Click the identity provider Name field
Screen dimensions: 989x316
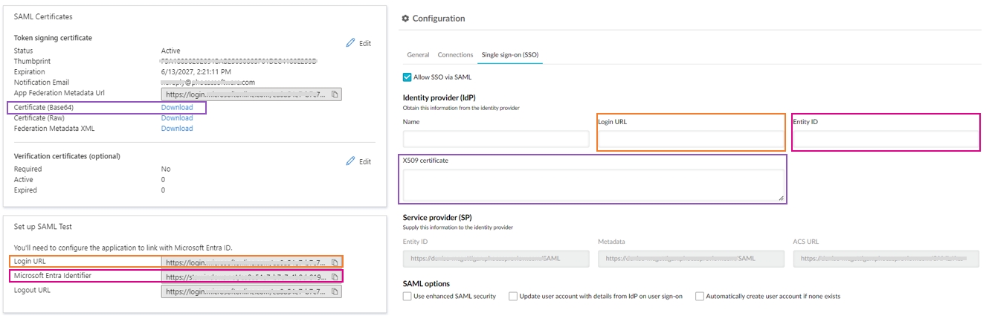(x=495, y=139)
